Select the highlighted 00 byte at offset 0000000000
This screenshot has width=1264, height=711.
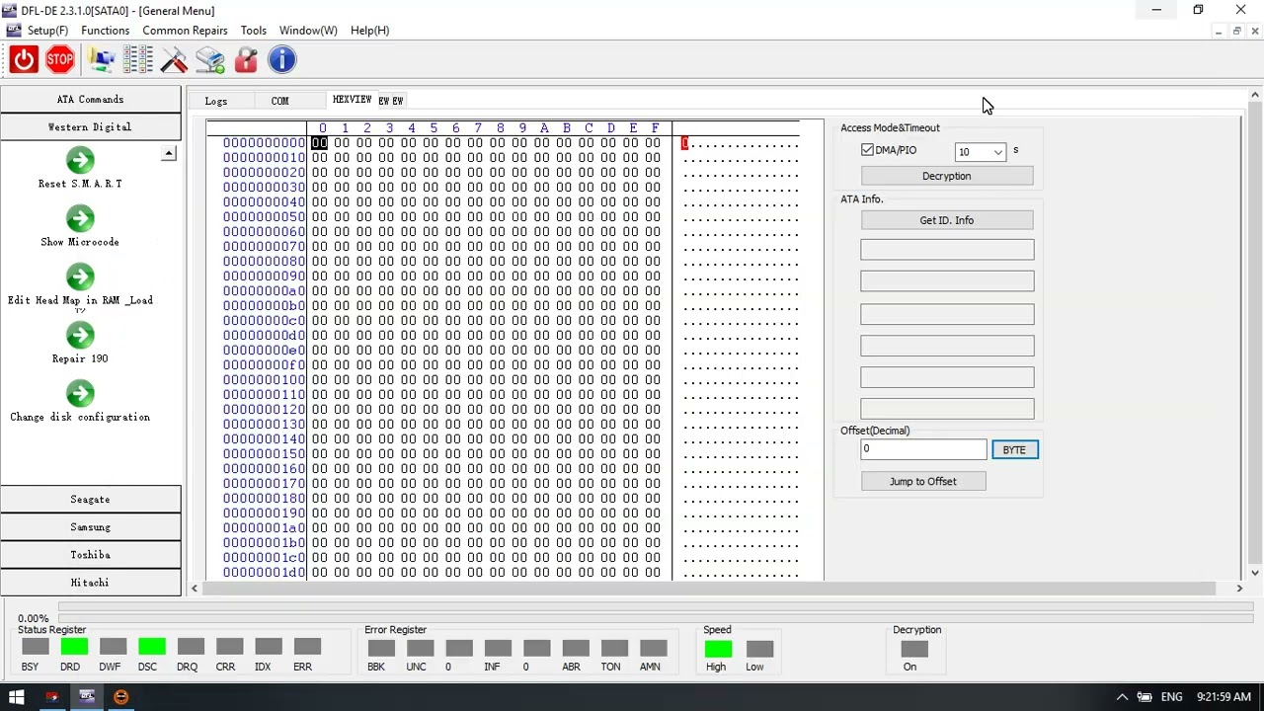click(319, 143)
